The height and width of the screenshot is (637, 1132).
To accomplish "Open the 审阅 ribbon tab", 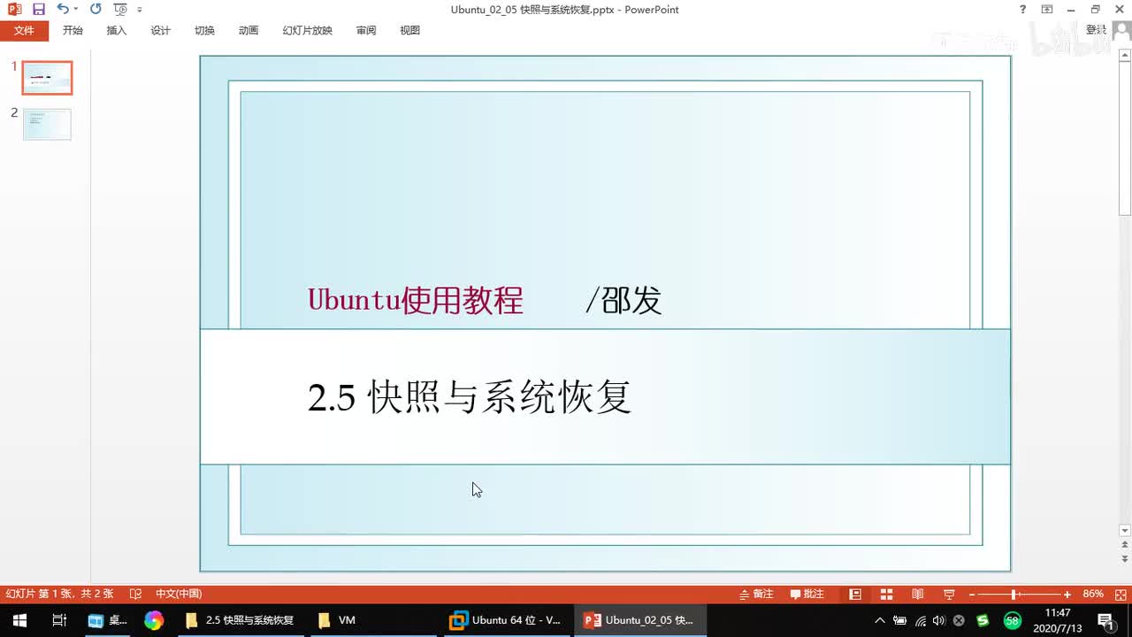I will pyautogui.click(x=366, y=30).
